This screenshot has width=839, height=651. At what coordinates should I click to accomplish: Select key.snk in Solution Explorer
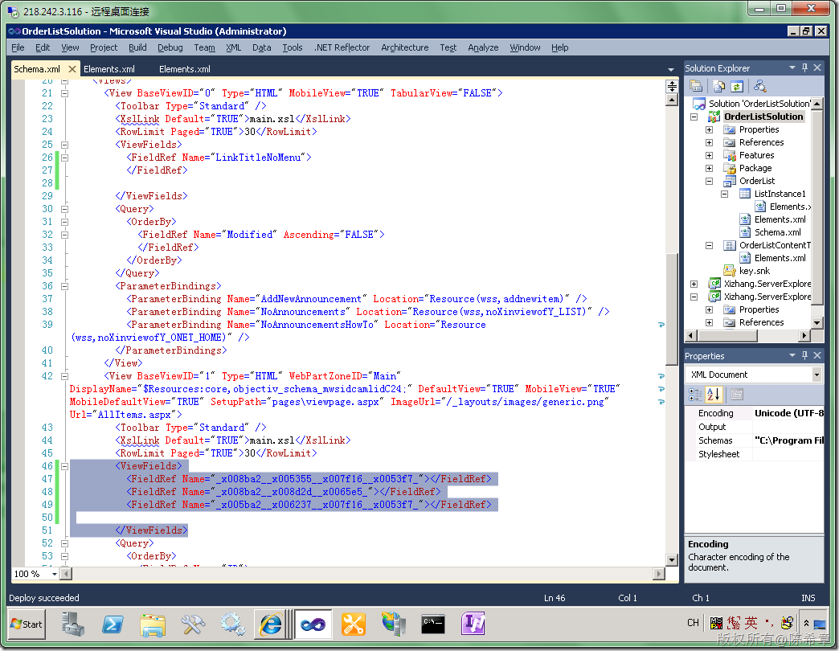[755, 271]
